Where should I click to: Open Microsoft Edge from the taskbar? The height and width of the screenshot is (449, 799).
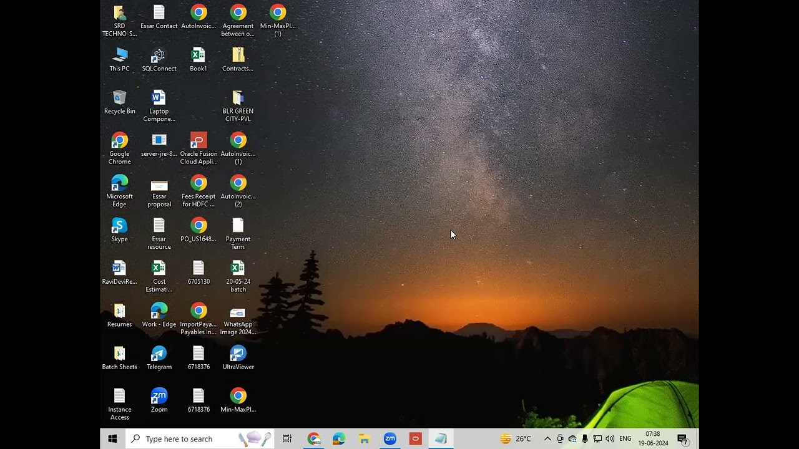[x=339, y=439]
